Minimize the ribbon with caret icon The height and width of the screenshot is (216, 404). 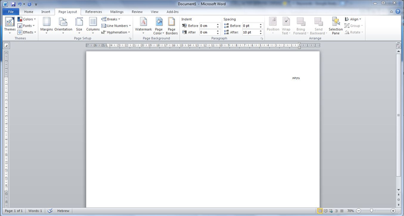pyautogui.click(x=391, y=12)
